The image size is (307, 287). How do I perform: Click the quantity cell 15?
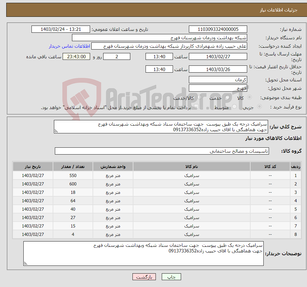click(x=73, y=226)
